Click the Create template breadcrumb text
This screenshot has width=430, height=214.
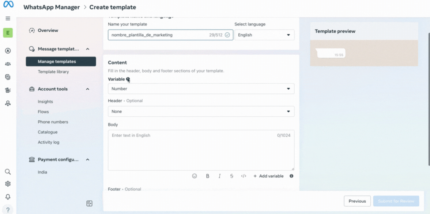coord(113,7)
